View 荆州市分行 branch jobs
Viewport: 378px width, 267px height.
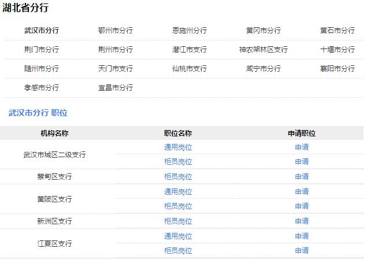coord(115,50)
